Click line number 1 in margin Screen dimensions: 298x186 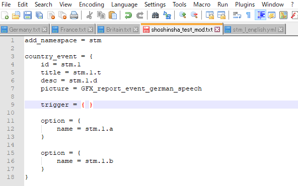pos(13,40)
